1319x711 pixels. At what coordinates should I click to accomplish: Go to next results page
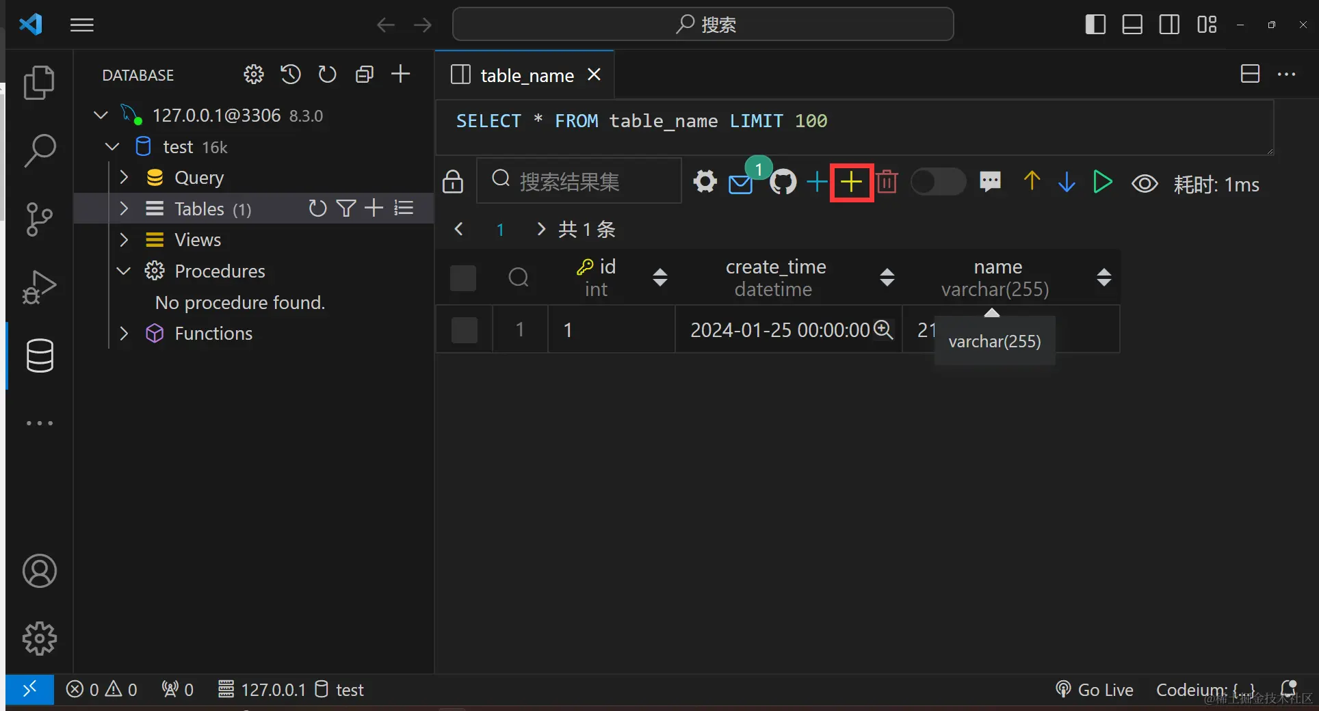point(541,229)
